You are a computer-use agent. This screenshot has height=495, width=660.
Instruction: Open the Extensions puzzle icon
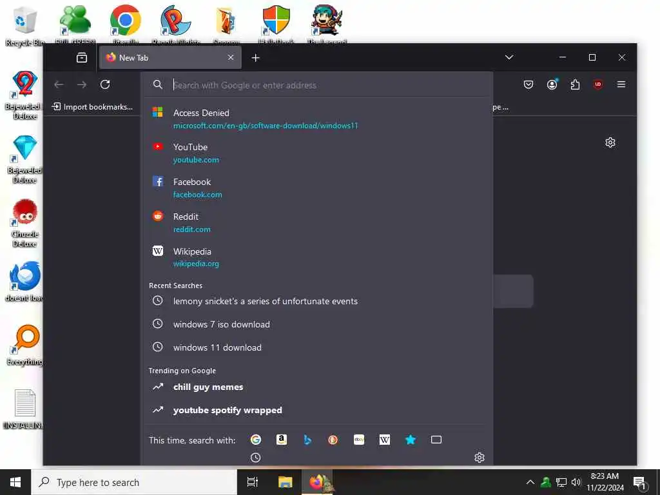click(575, 84)
